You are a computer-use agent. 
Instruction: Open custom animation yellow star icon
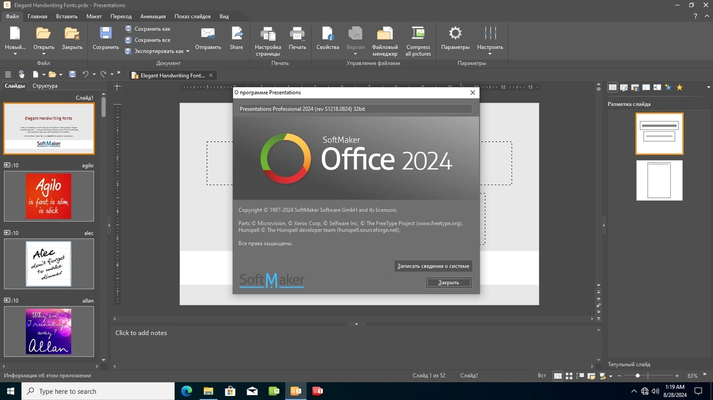pyautogui.click(x=680, y=87)
